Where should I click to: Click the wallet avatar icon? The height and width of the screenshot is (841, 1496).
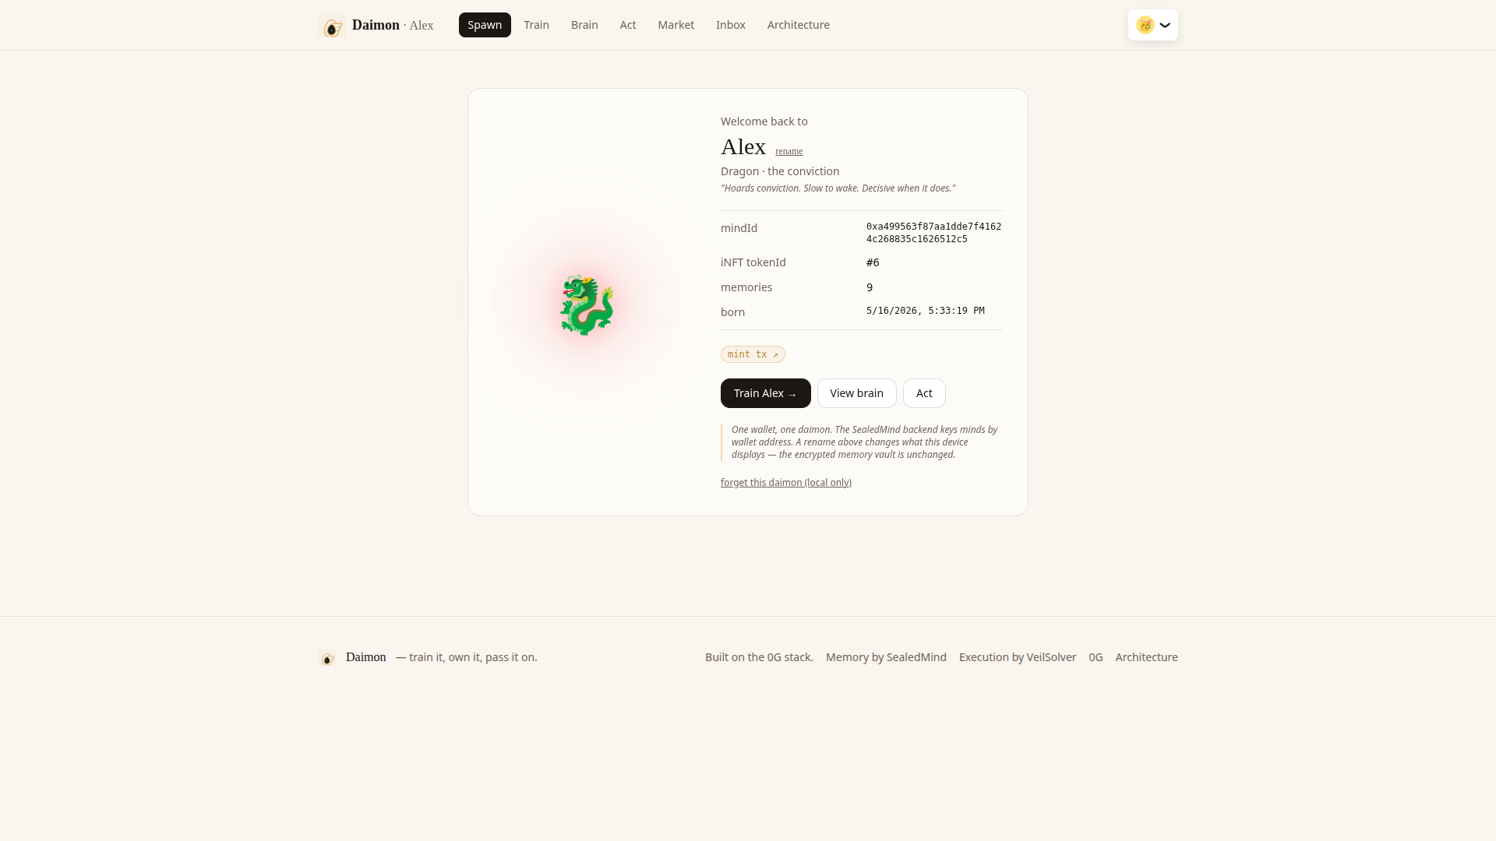tap(1145, 25)
